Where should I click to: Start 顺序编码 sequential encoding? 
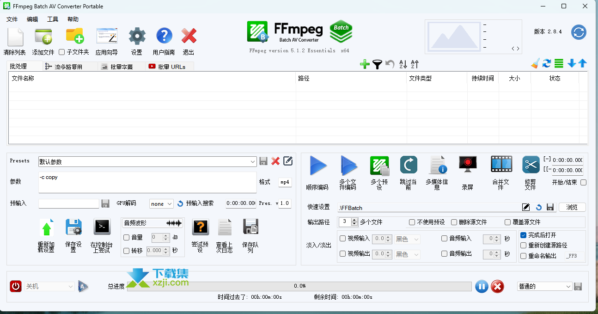(318, 165)
